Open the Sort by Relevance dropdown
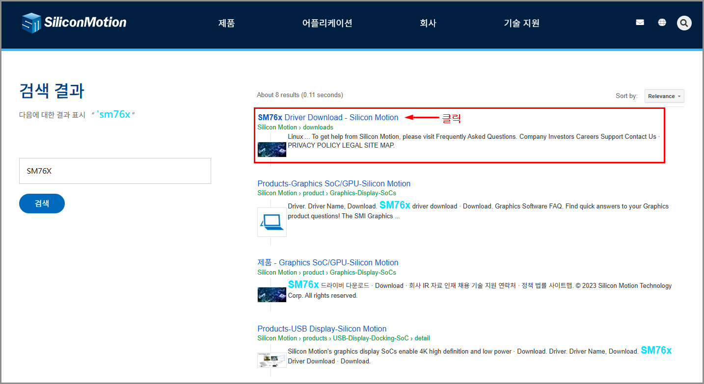This screenshot has width=704, height=384. click(x=664, y=96)
